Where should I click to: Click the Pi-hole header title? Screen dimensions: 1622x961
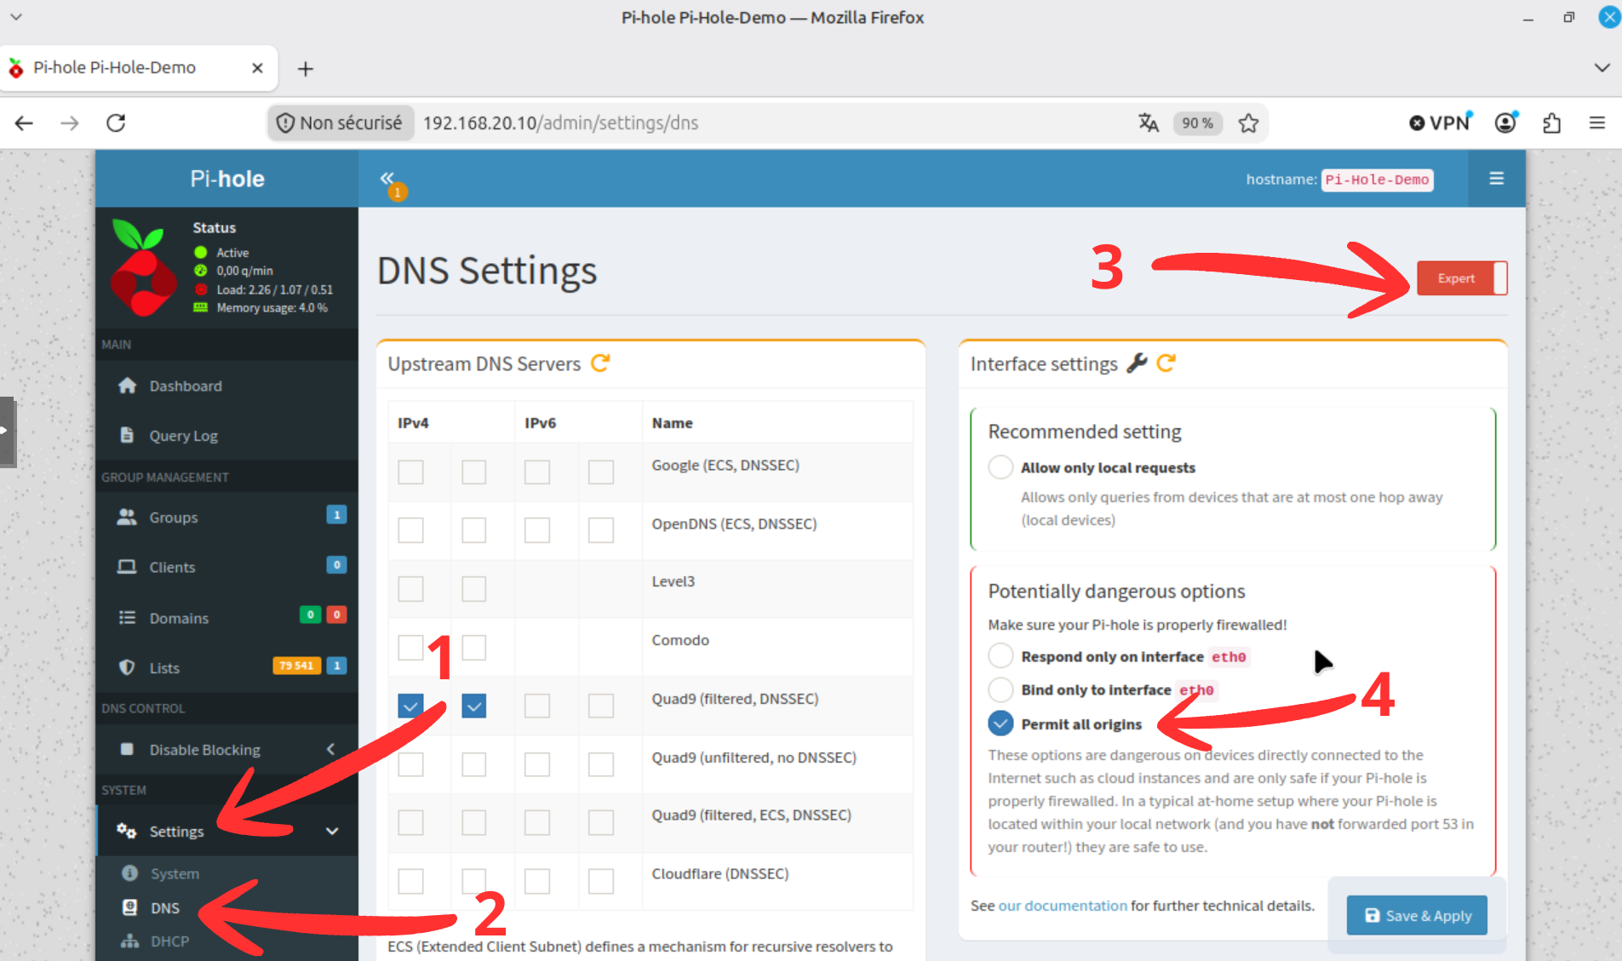point(227,179)
